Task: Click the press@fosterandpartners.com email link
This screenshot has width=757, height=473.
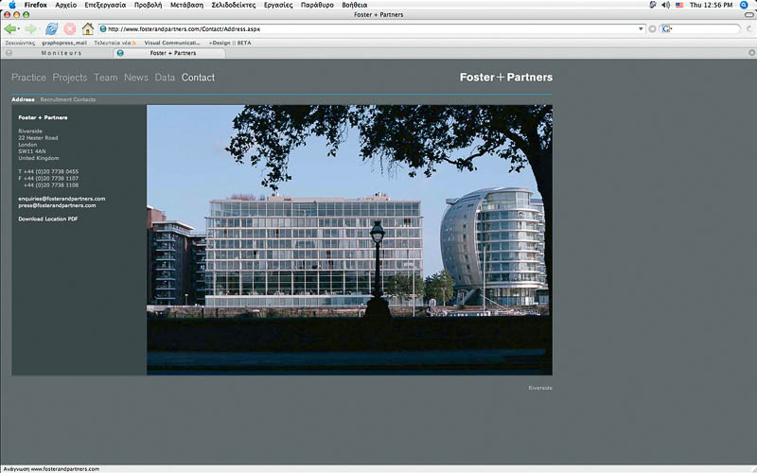Action: coord(57,205)
